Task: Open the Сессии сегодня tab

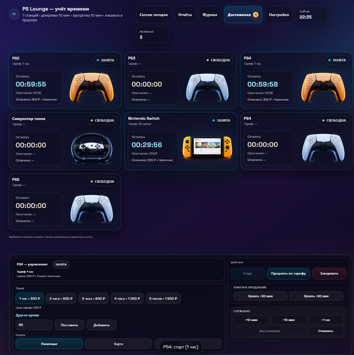Action: click(x=154, y=15)
